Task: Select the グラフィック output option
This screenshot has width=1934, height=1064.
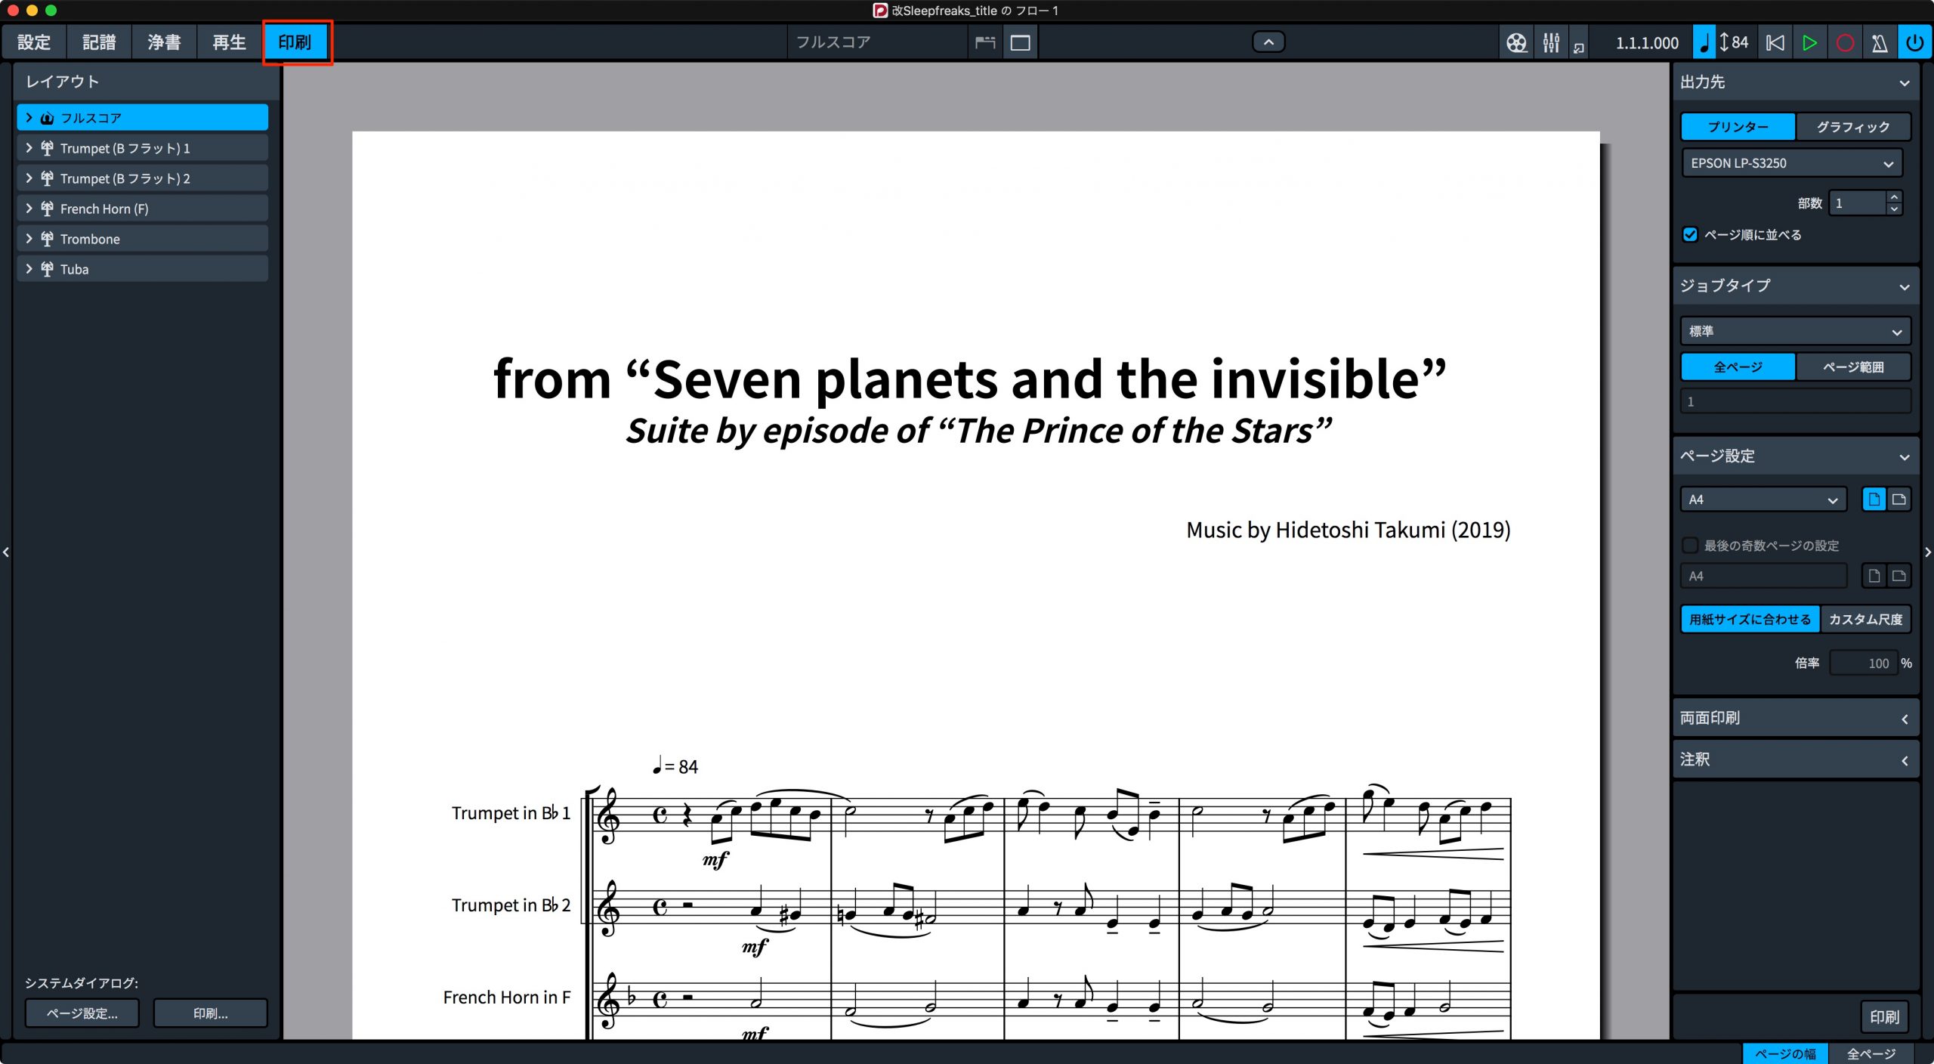Action: pos(1853,127)
